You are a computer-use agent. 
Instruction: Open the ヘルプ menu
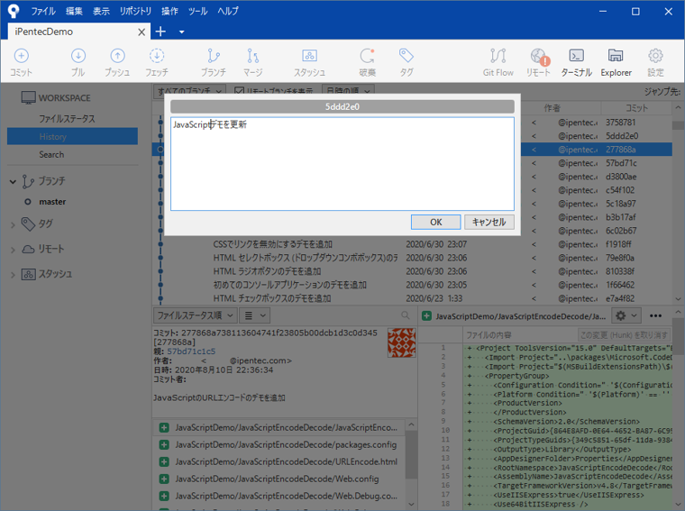[228, 11]
